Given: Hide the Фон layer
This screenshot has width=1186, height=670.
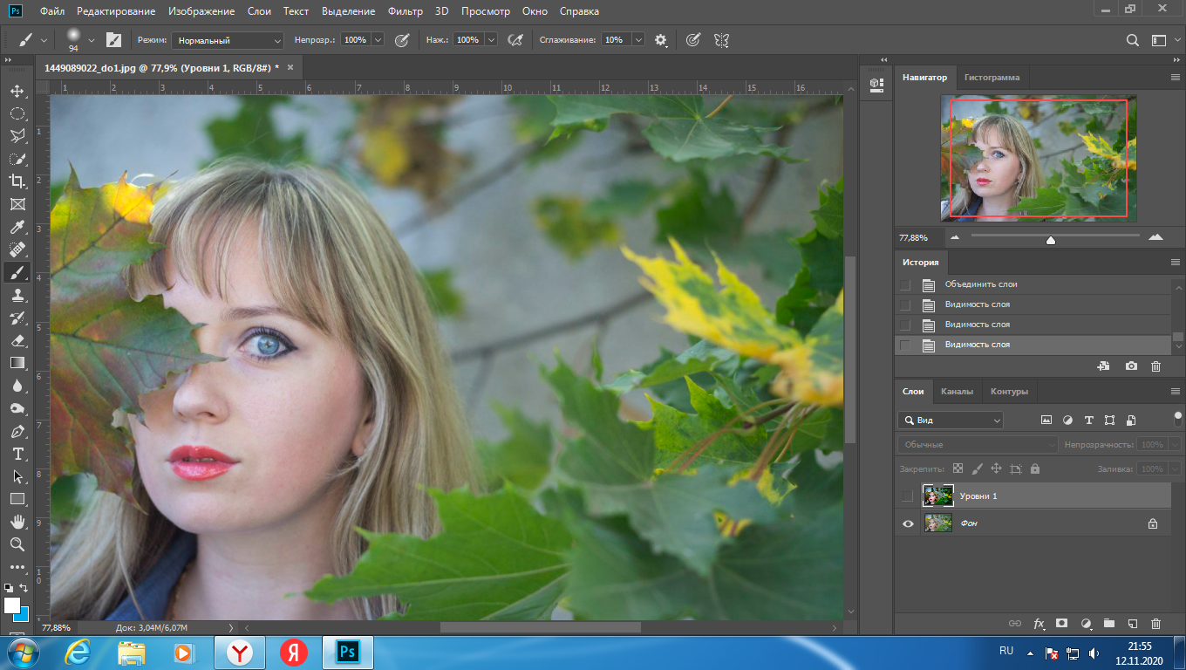Looking at the screenshot, I should [x=908, y=523].
